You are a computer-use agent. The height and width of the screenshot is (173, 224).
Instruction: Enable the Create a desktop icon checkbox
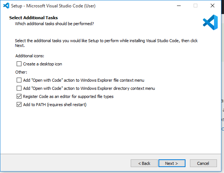point(19,64)
